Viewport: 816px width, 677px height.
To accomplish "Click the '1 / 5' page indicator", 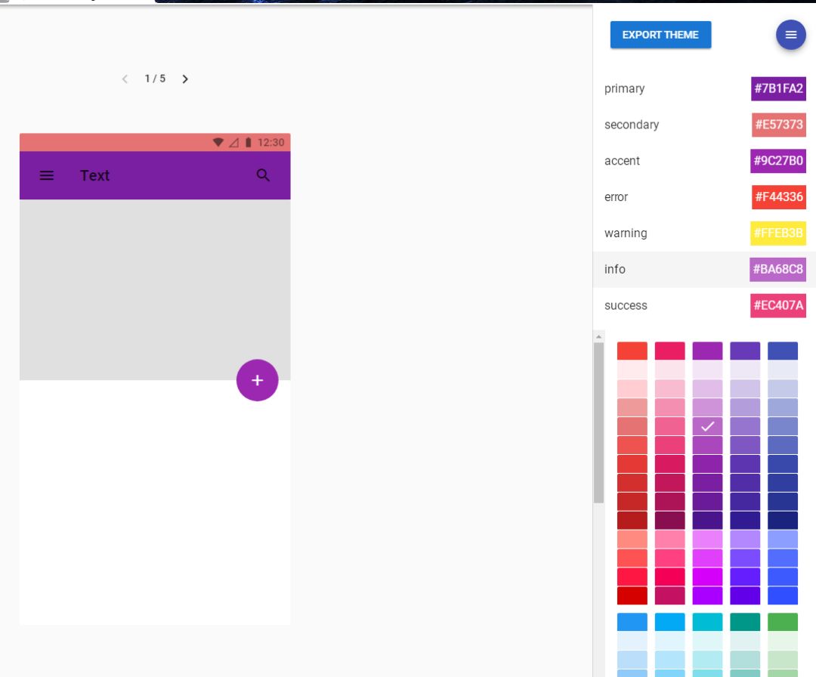I will (x=155, y=79).
